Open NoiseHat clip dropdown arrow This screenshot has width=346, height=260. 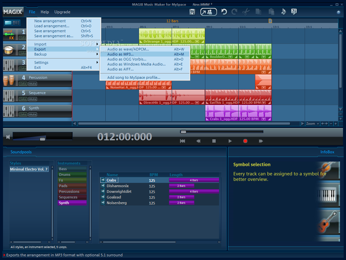[x=164, y=87]
